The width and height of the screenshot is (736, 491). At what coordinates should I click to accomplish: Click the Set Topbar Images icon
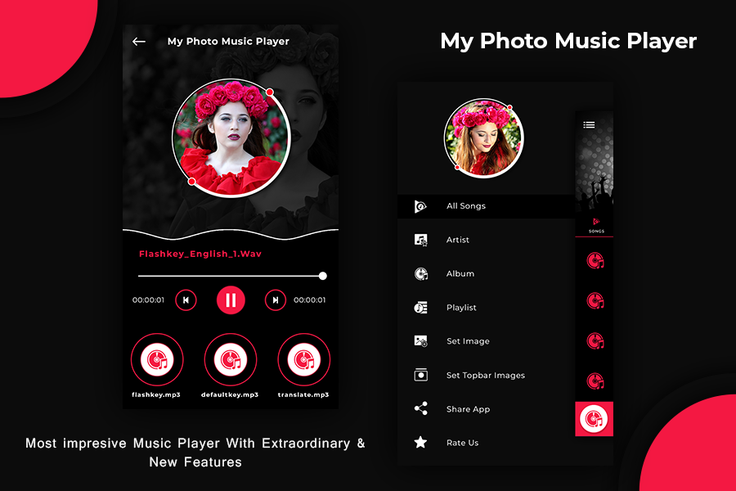[x=420, y=375]
